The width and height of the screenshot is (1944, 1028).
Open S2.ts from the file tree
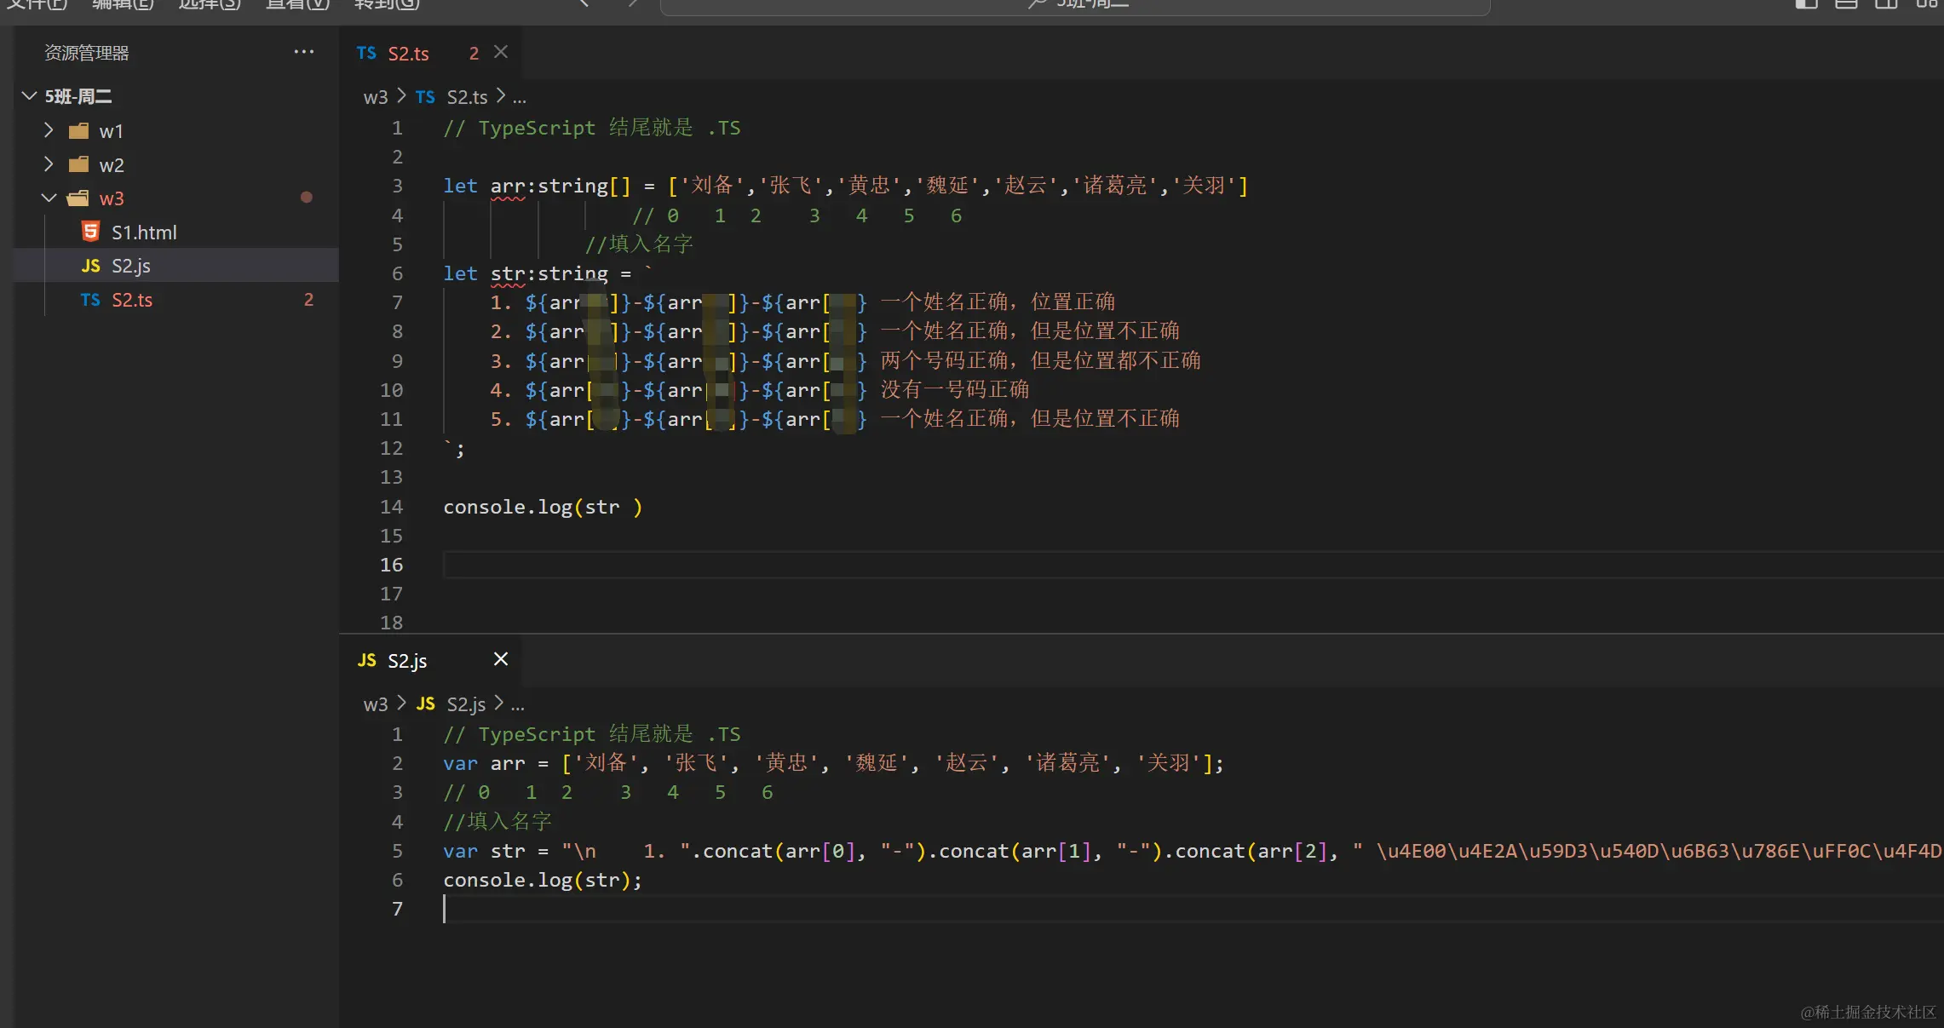coord(132,300)
